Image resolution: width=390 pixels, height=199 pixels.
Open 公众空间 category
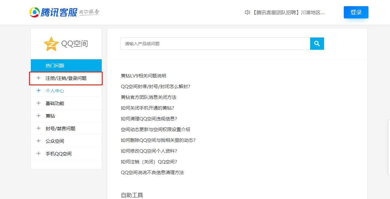point(55,141)
